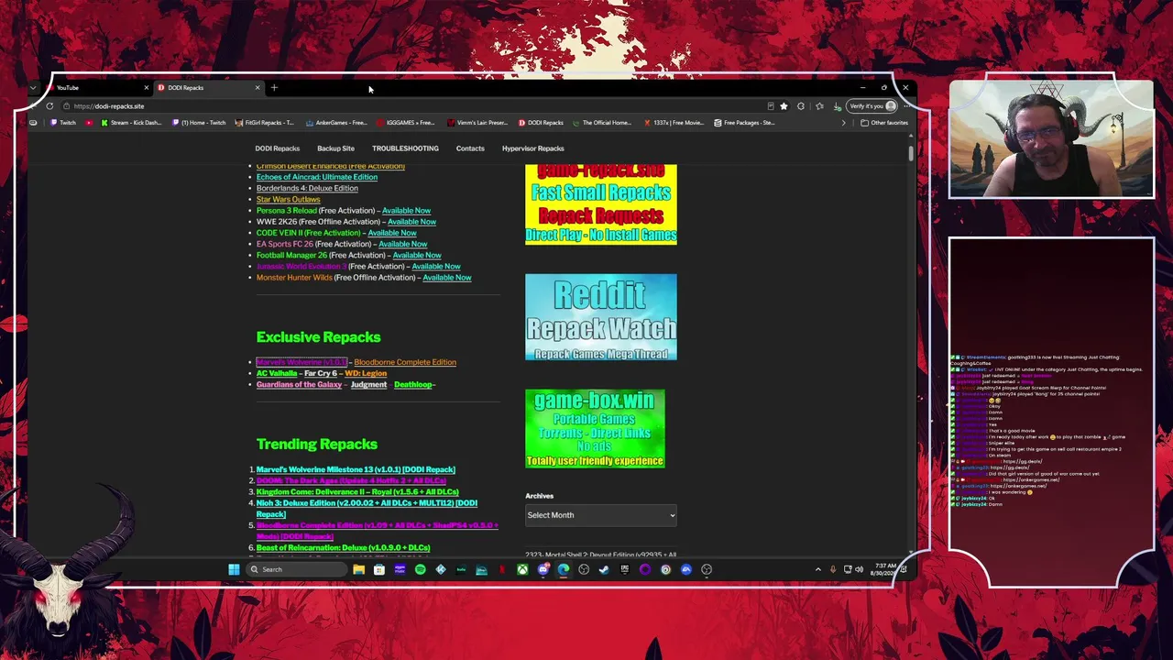Focus the address bar showing dodi-repacks.site

tap(412, 106)
